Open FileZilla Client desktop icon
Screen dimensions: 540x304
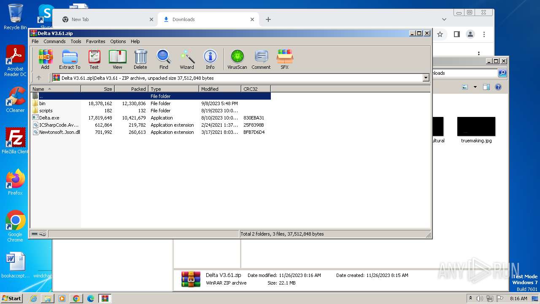click(15, 141)
